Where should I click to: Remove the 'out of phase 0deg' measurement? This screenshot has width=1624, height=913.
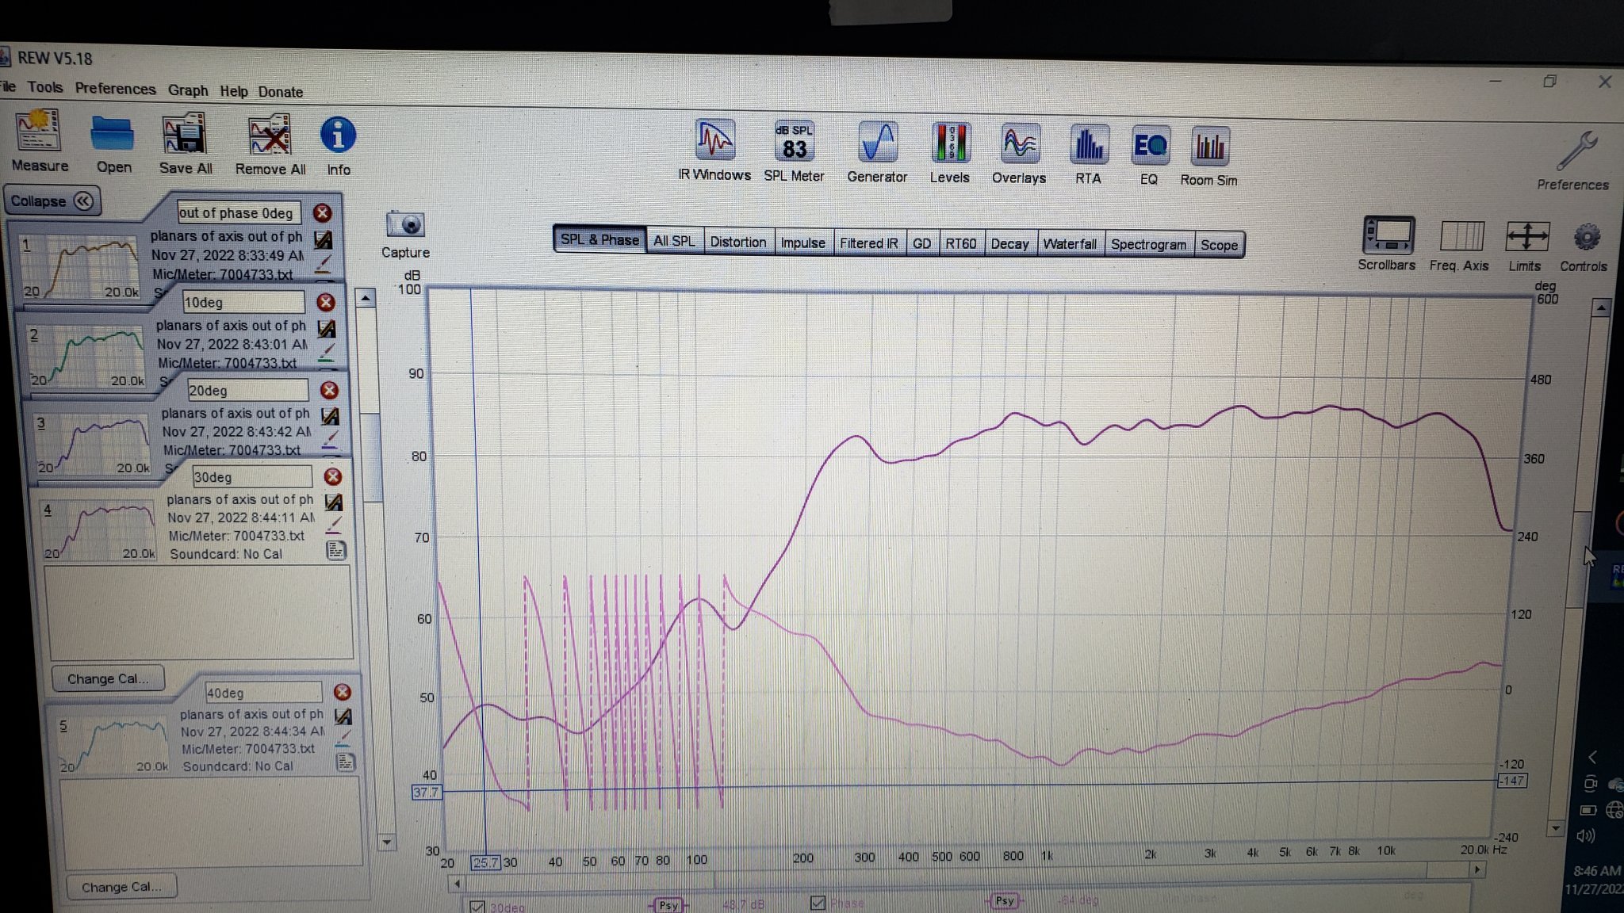pos(321,212)
